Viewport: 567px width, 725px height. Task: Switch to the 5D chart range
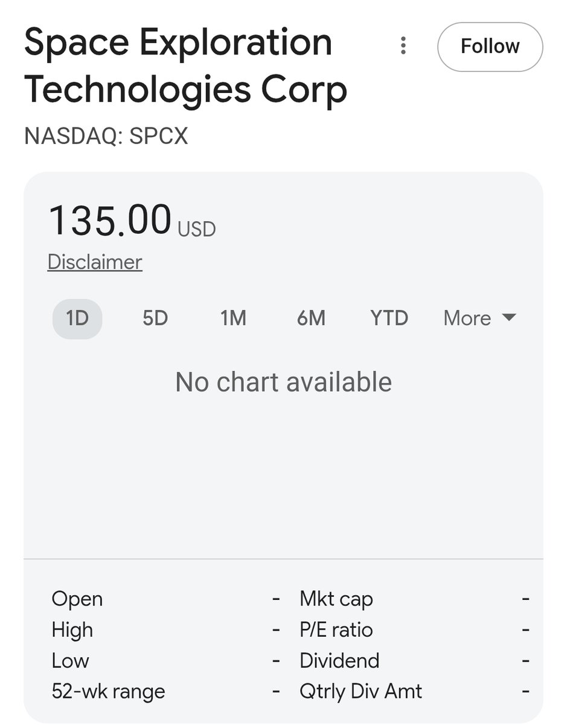(x=155, y=318)
